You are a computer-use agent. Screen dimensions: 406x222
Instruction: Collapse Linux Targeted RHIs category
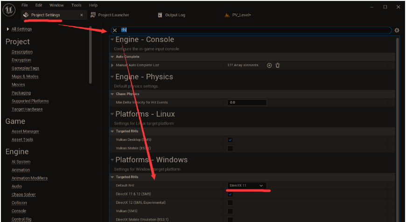112,131
